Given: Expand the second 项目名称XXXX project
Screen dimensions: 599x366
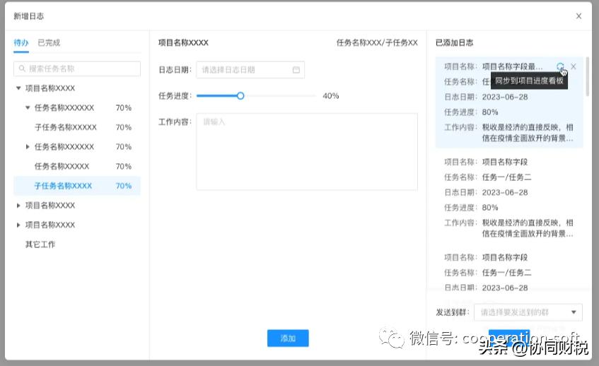Looking at the screenshot, I should point(18,206).
